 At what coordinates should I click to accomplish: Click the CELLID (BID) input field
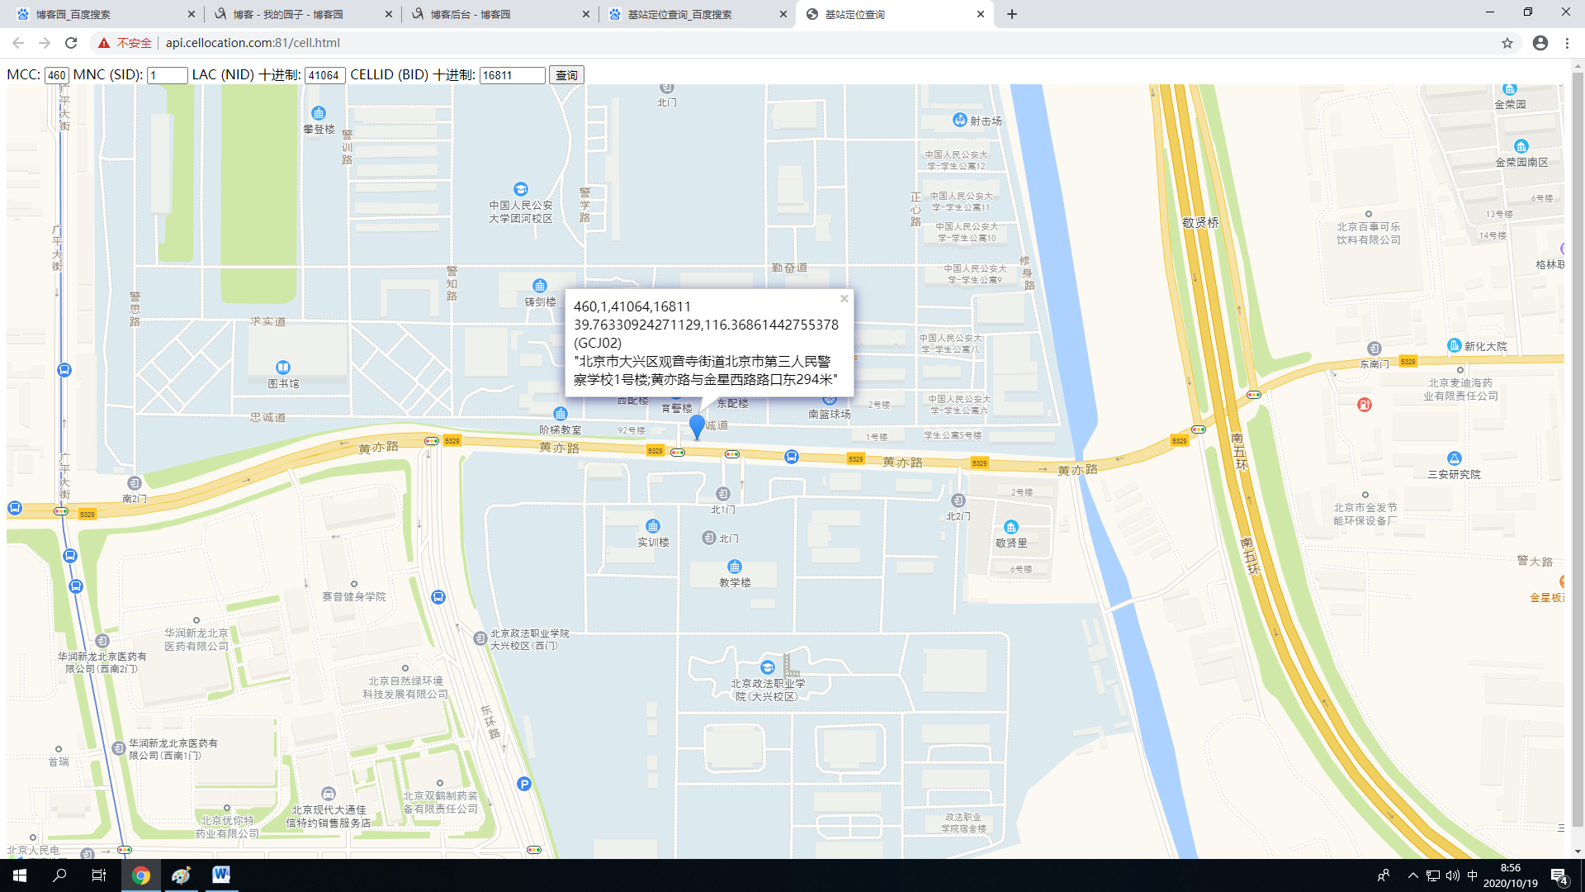coord(512,75)
